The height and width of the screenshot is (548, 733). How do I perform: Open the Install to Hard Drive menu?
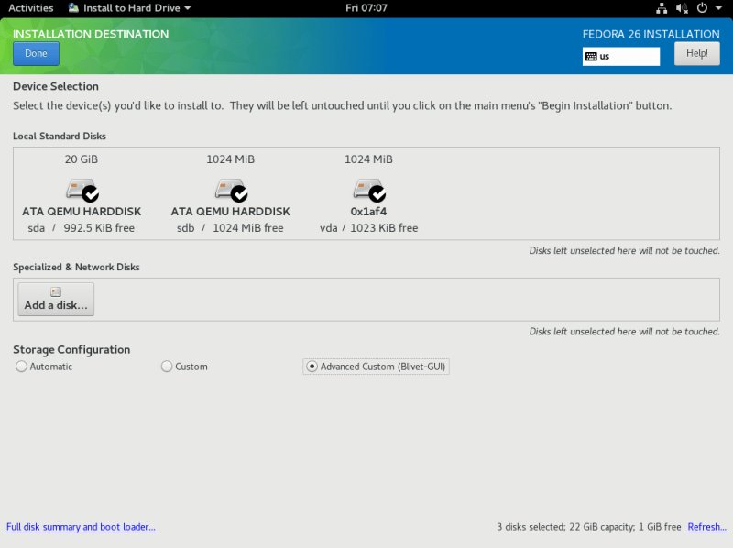coord(128,7)
